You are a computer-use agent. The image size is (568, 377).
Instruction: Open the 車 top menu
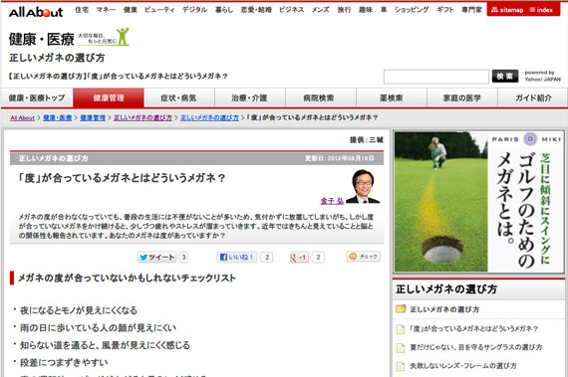pos(384,10)
